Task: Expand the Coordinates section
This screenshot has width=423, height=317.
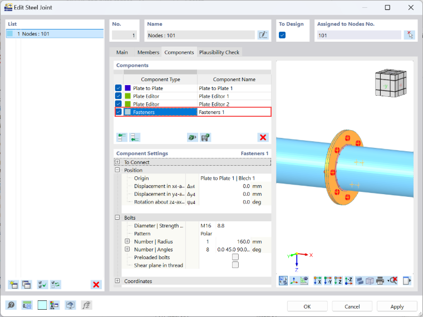Action: (x=117, y=281)
